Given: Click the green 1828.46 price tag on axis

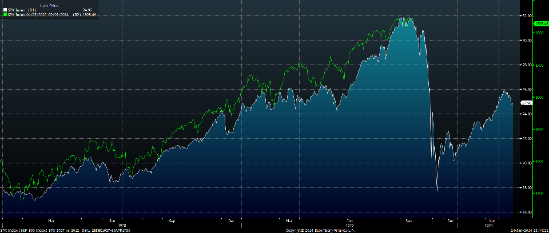Looking at the screenshot, I should coord(542,24).
